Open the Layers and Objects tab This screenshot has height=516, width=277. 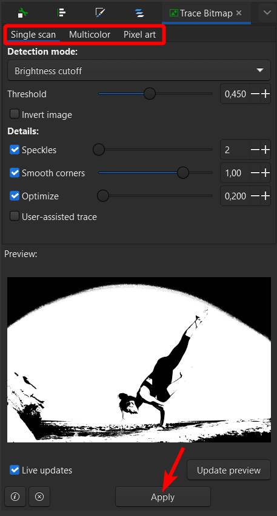point(139,13)
